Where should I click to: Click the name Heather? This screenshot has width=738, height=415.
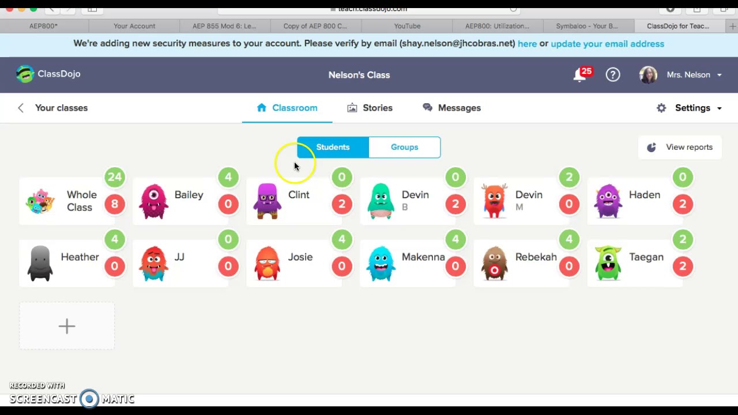click(80, 257)
